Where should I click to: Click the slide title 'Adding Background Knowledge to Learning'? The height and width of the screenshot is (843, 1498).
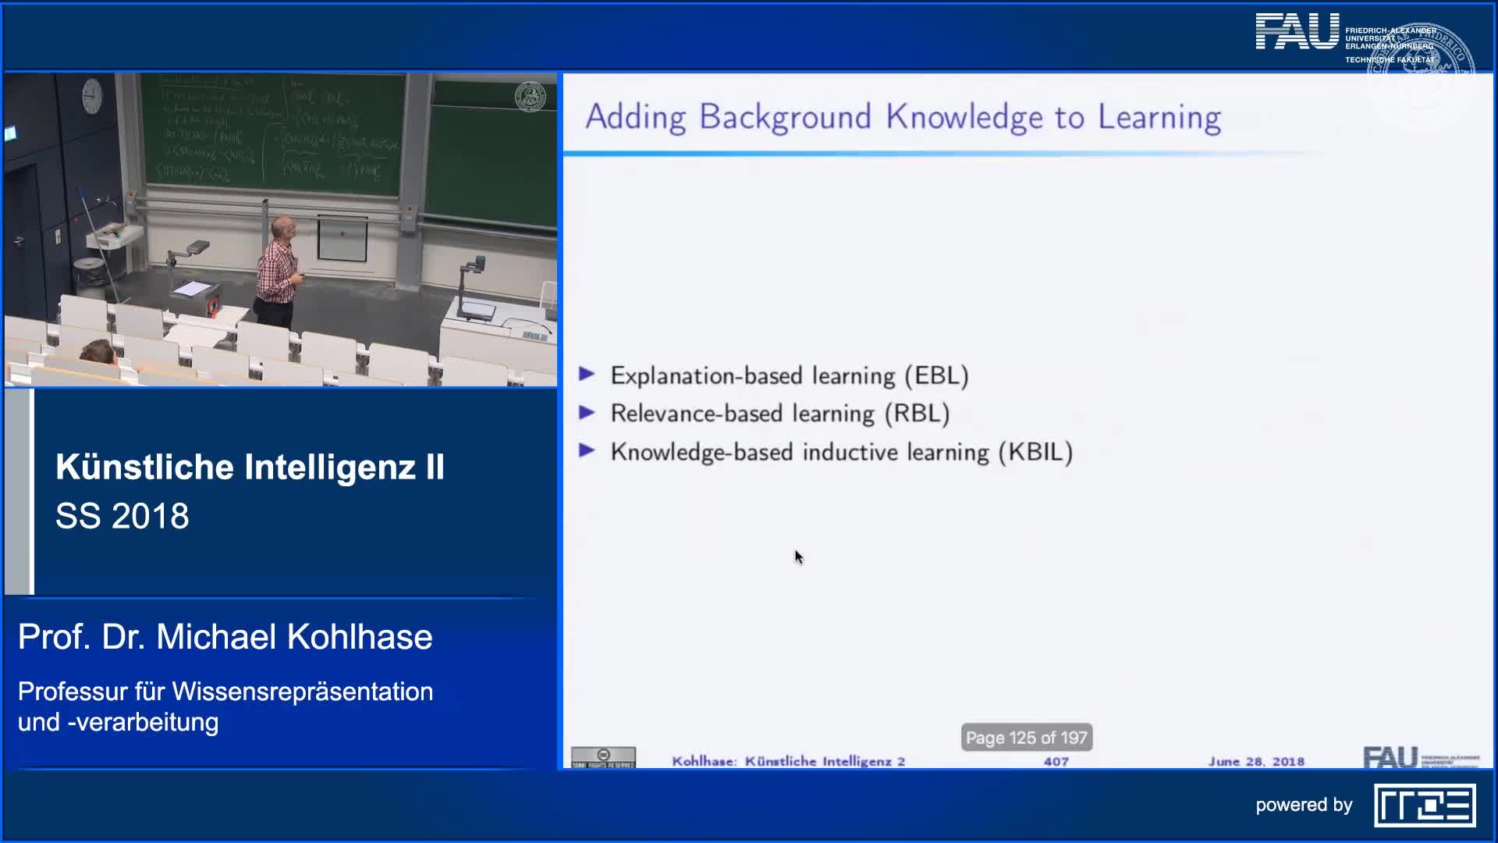[x=903, y=117]
